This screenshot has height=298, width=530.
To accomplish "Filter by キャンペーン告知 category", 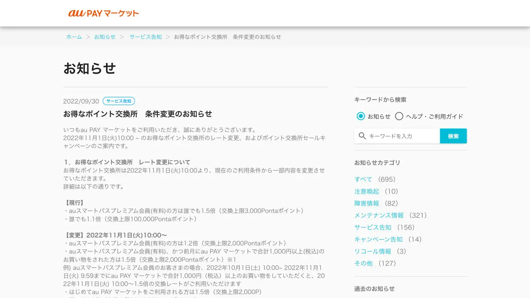I will point(378,239).
